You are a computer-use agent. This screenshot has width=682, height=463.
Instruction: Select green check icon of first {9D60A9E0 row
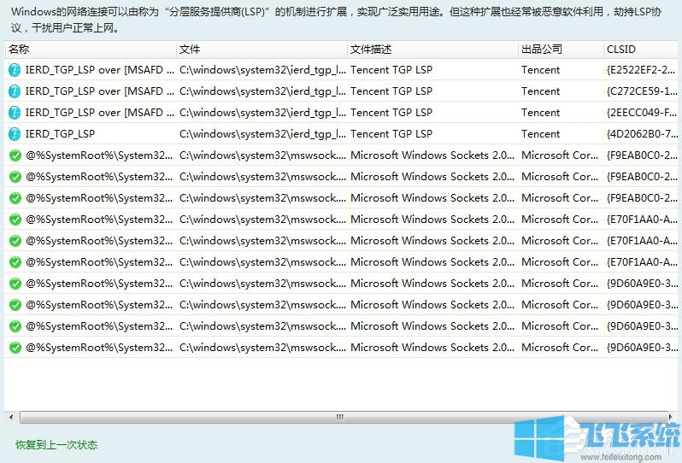point(15,284)
